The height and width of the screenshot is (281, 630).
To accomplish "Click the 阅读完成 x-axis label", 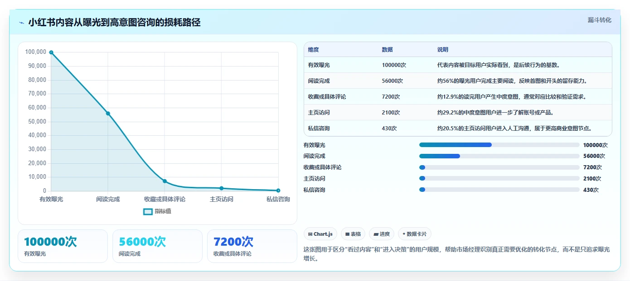I will (108, 199).
